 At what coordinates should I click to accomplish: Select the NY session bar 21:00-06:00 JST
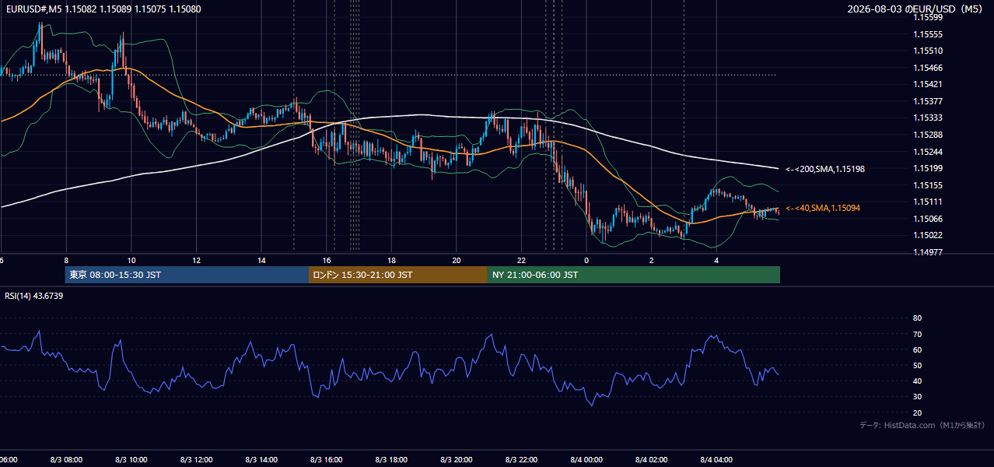tap(634, 275)
